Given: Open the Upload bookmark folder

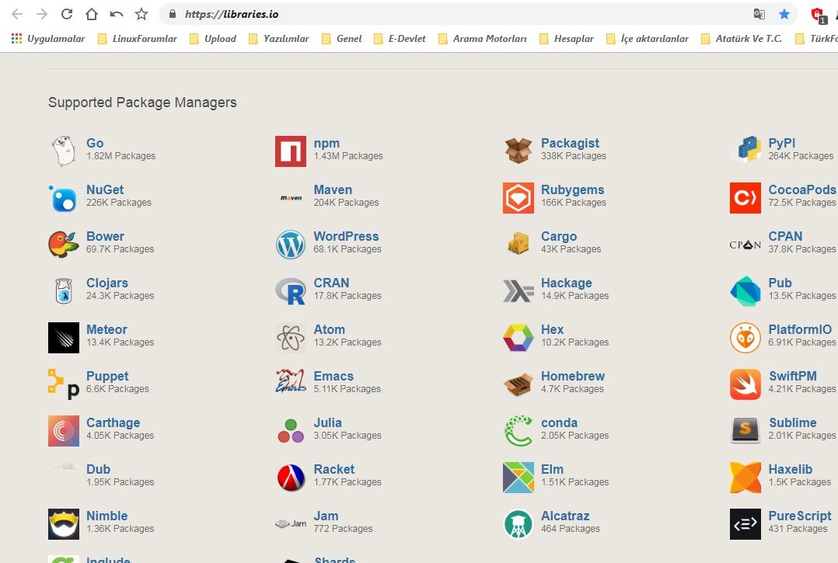Looking at the screenshot, I should tap(213, 38).
